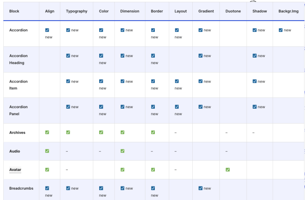This screenshot has height=200, width=305.
Task: Toggle the Breadcrumbs Gradient checkbox
Action: pos(201,188)
